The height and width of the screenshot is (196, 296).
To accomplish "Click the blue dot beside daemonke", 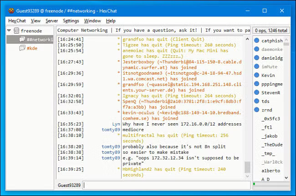I will [x=256, y=49].
